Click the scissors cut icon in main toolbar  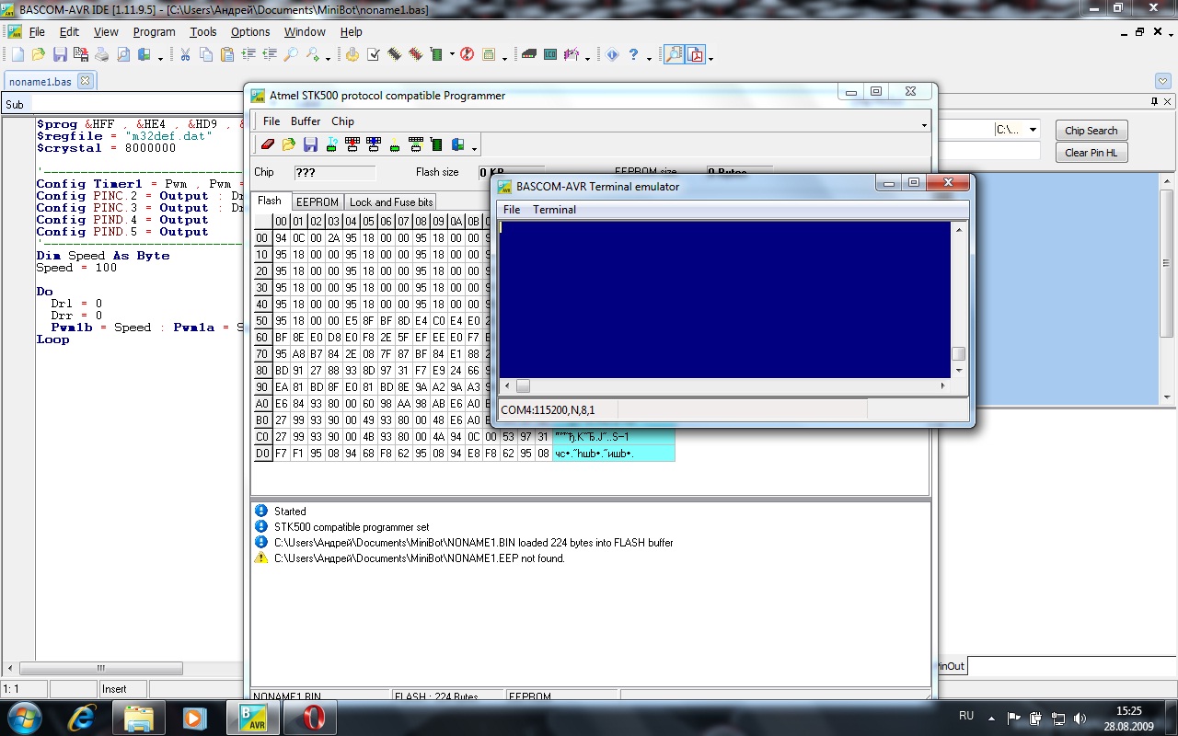pos(185,55)
